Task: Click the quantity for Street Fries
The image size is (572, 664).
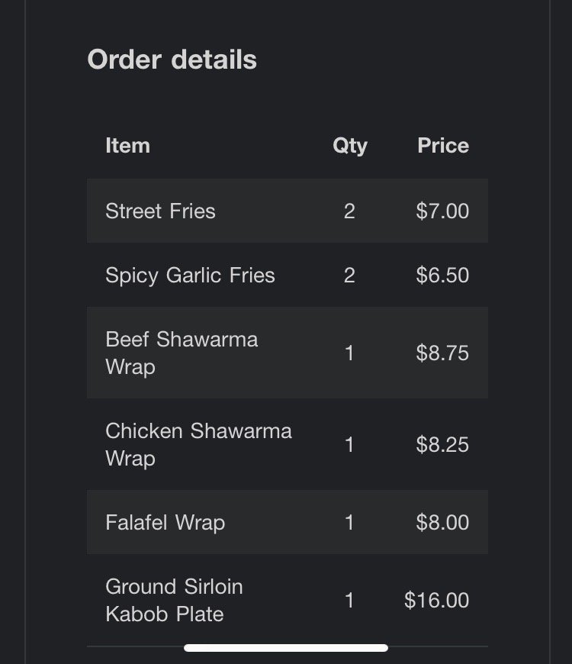Action: click(x=349, y=211)
